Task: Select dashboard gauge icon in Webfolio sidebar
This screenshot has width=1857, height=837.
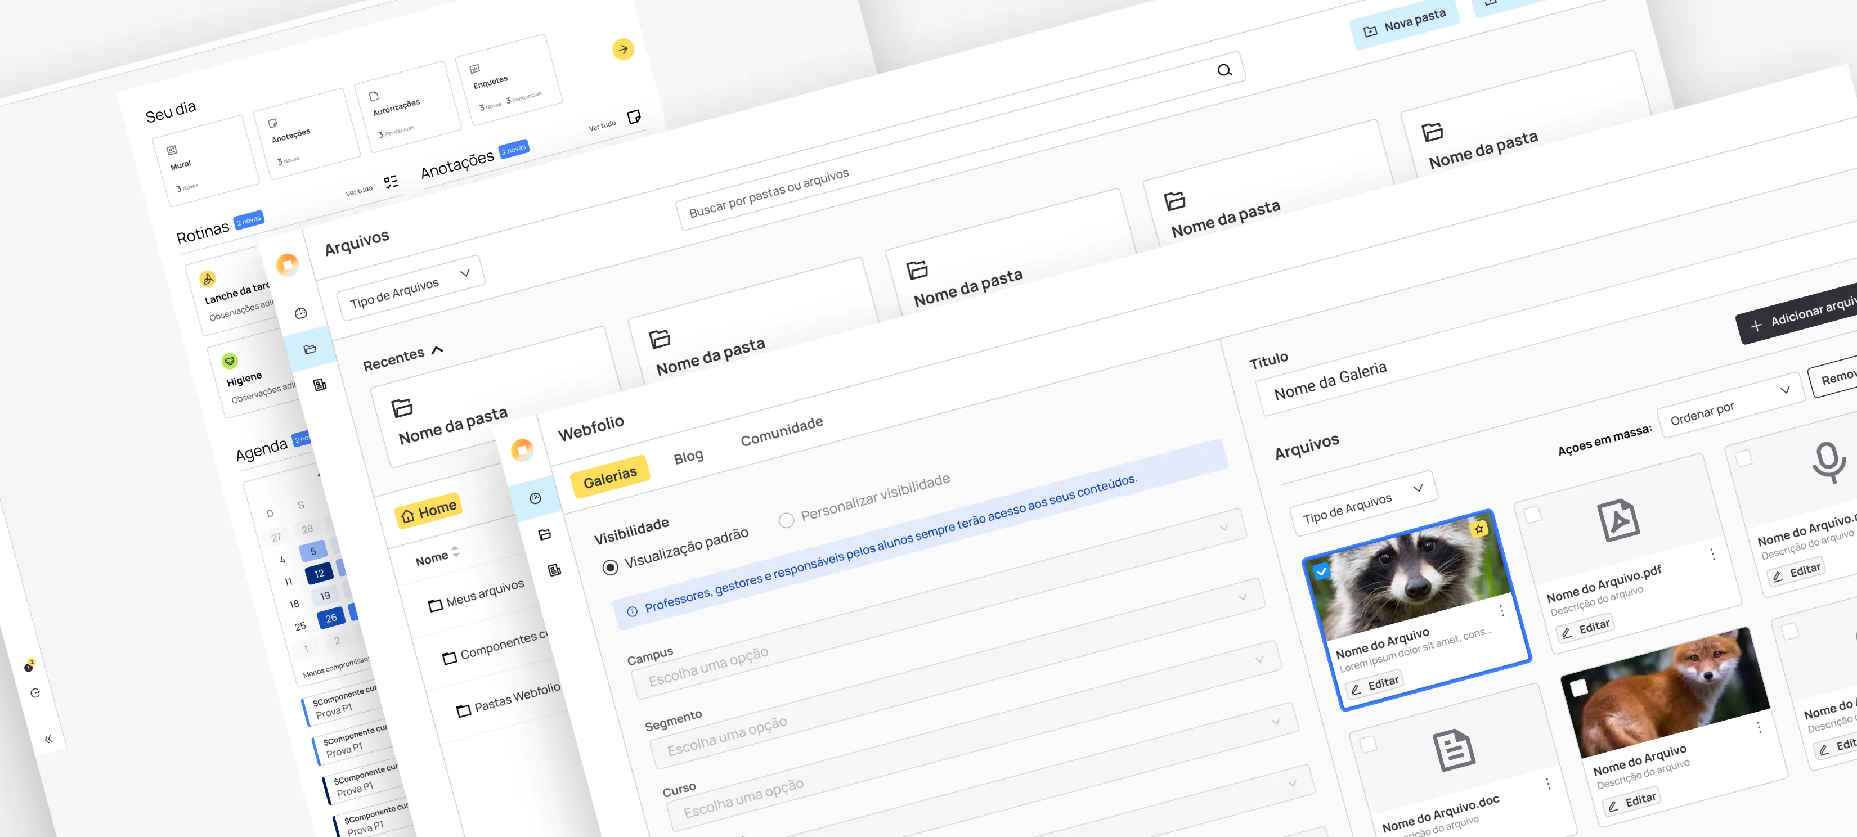Action: coord(535,498)
